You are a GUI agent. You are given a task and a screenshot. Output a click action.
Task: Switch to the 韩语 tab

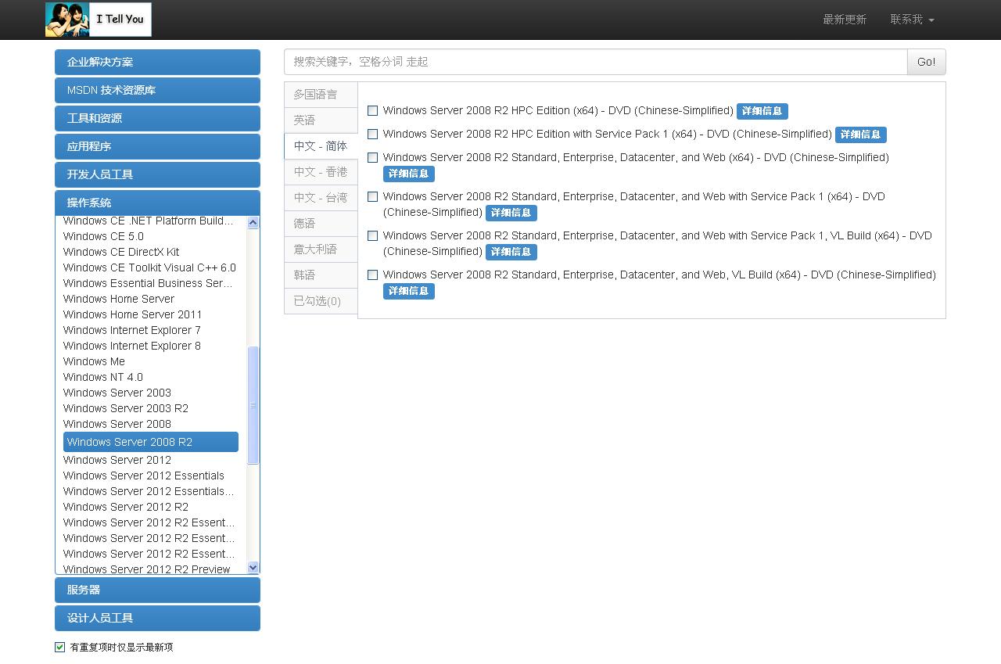(321, 275)
